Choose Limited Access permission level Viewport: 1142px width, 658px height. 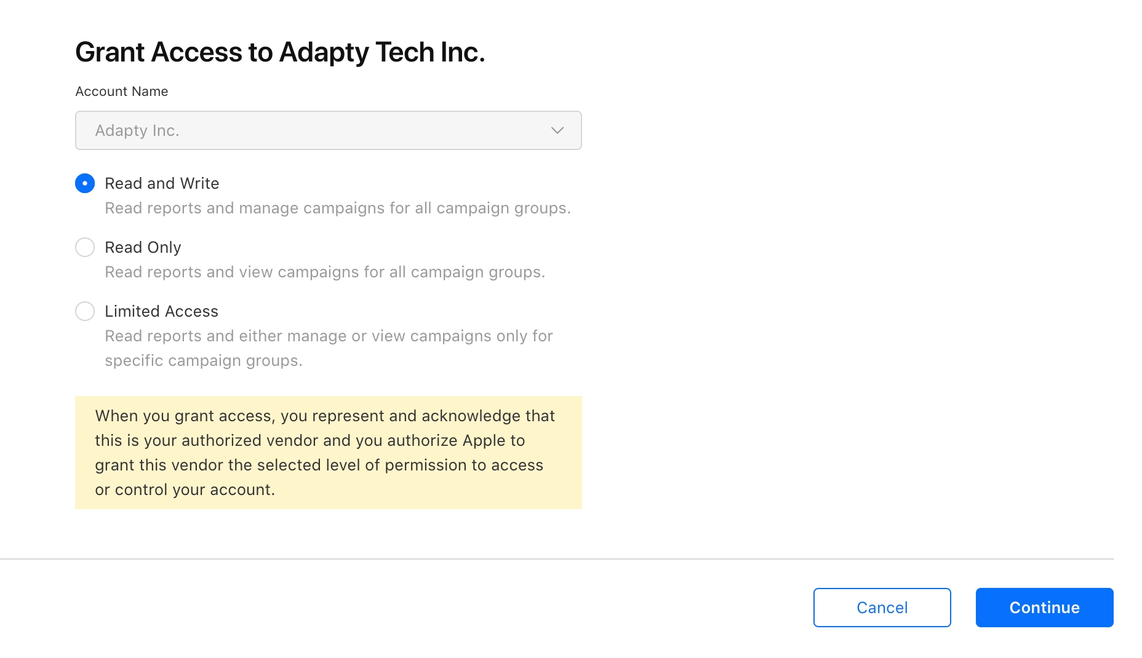point(85,311)
